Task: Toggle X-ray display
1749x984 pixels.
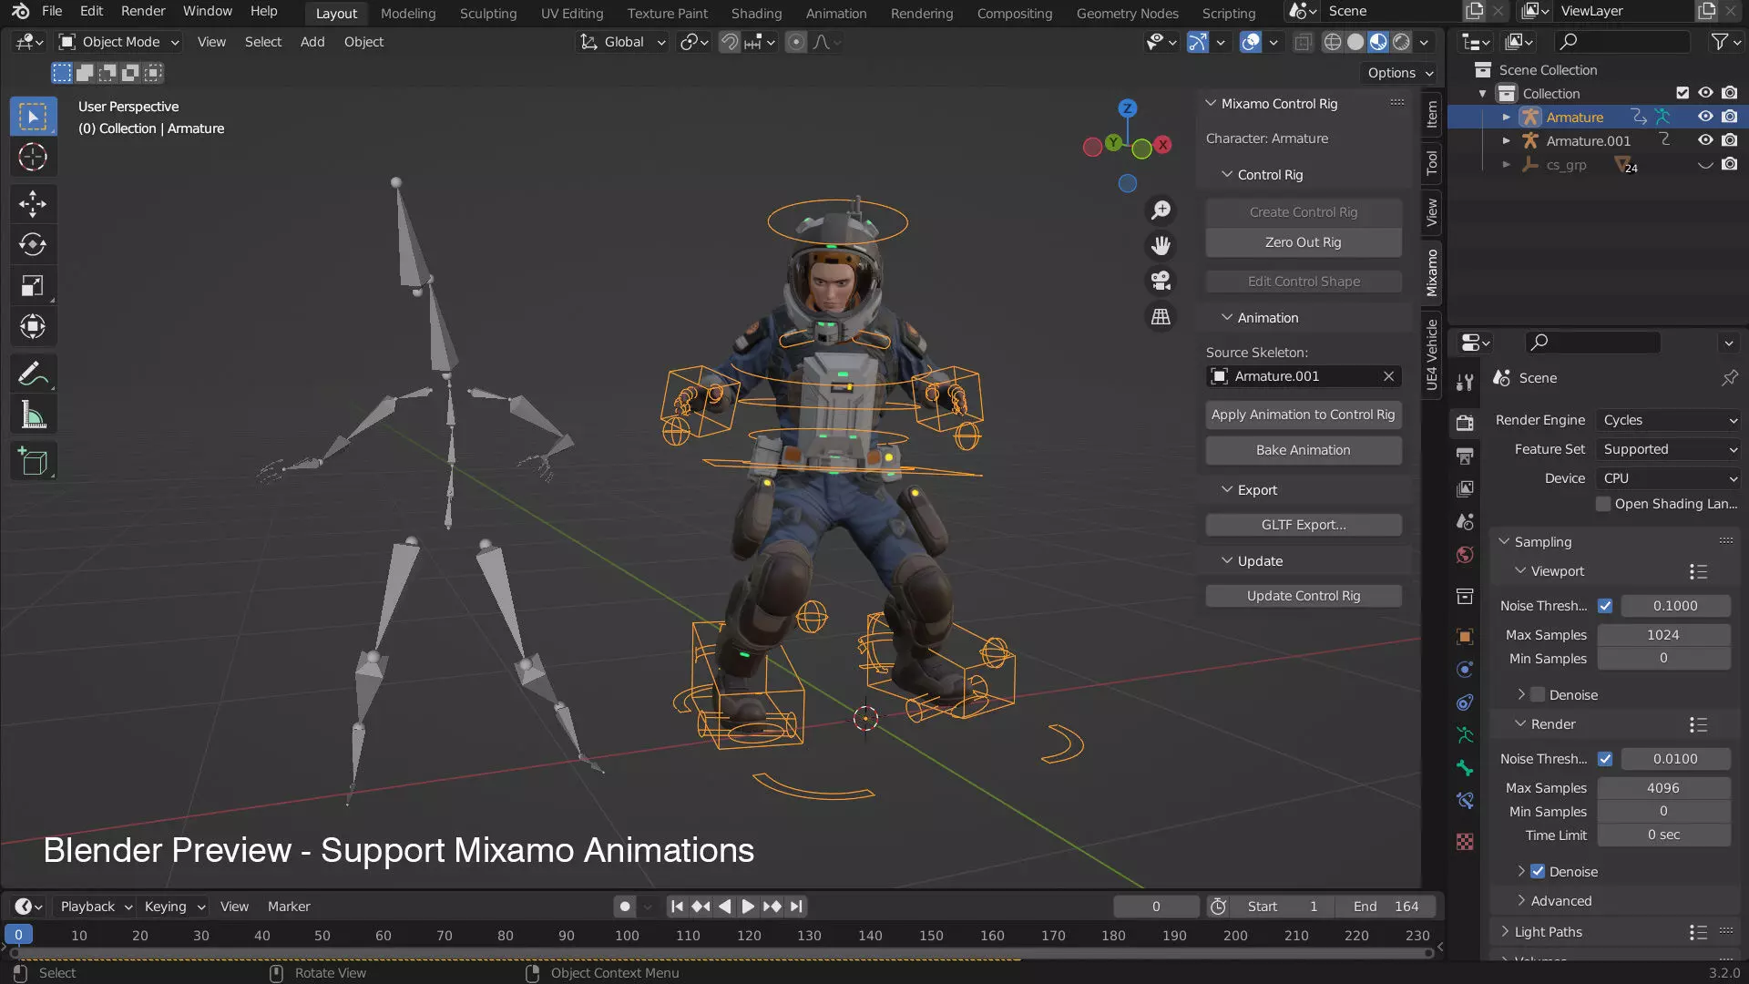Action: 1303,42
